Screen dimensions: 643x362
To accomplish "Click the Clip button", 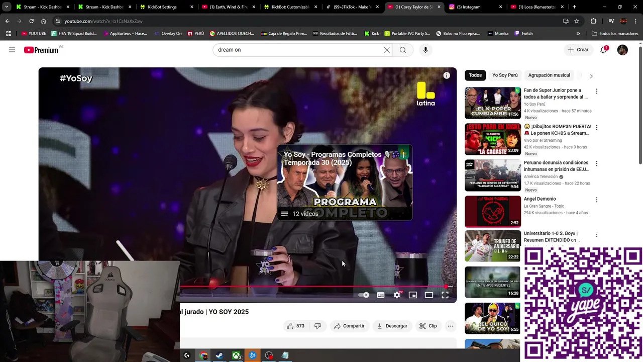I will pos(428,326).
